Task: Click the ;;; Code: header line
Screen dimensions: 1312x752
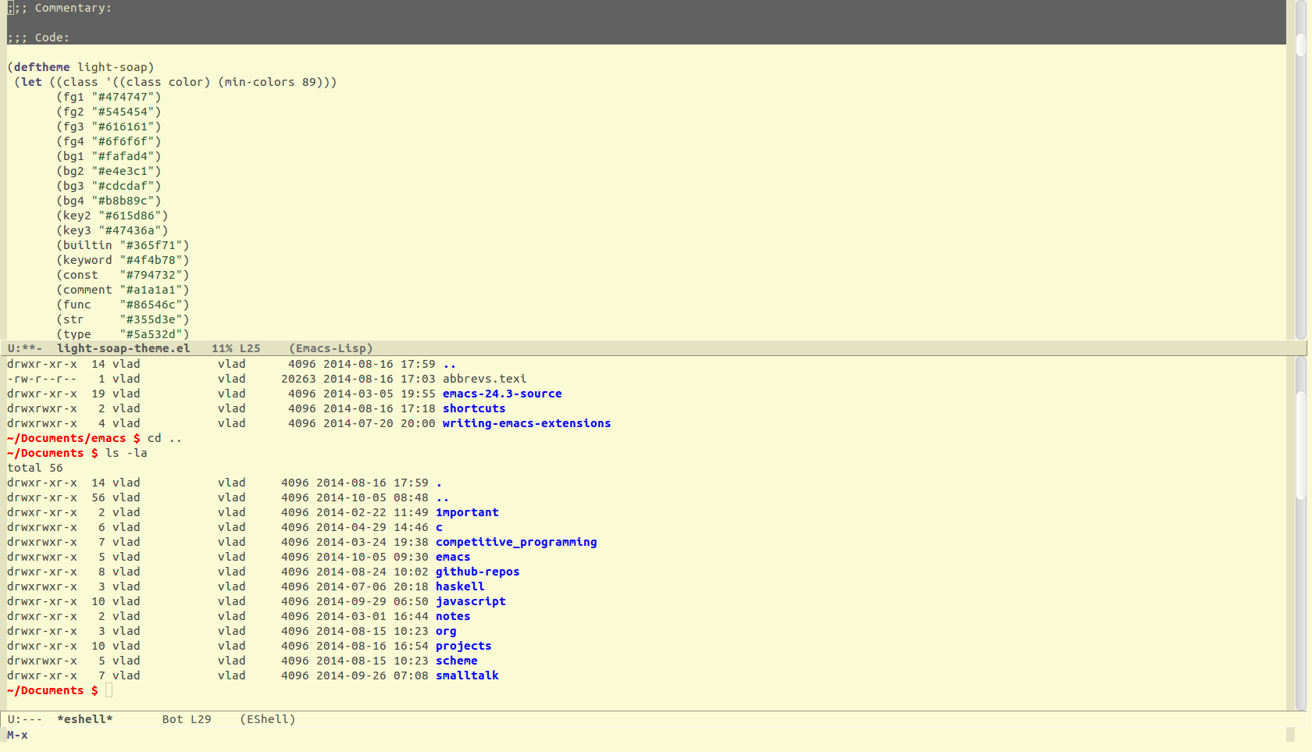Action: pos(38,37)
